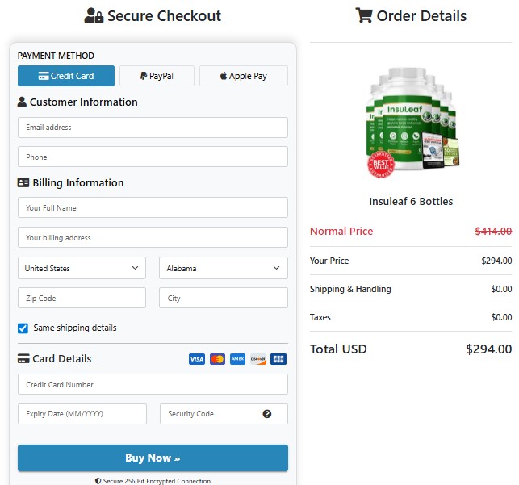Open the United States country dropdown
Viewport: 519px width, 485px height.
[82, 268]
